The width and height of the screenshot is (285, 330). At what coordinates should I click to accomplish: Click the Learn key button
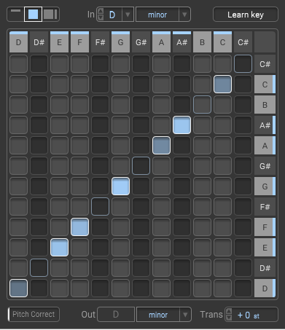(x=246, y=15)
